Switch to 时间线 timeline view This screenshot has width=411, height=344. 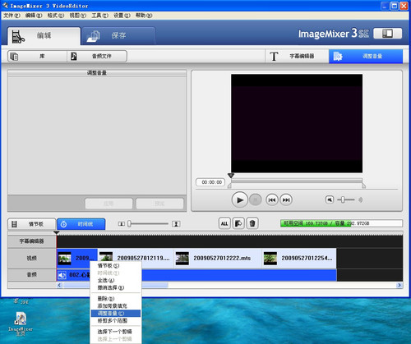click(x=81, y=224)
